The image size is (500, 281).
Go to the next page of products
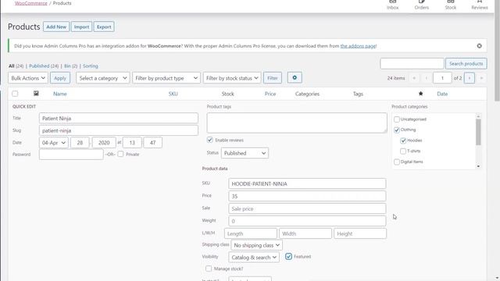click(x=470, y=78)
